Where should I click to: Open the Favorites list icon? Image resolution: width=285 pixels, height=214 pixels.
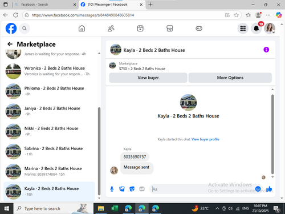[248, 15]
